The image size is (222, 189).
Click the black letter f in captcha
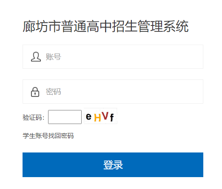coord(112,118)
